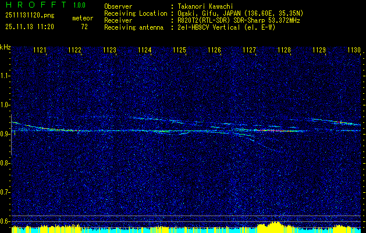Select the filename 2511131120.png
This screenshot has height=233, width=366.
click(x=30, y=16)
